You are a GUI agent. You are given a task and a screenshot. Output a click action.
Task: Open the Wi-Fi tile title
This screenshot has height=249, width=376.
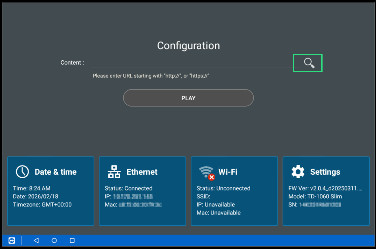(228, 172)
